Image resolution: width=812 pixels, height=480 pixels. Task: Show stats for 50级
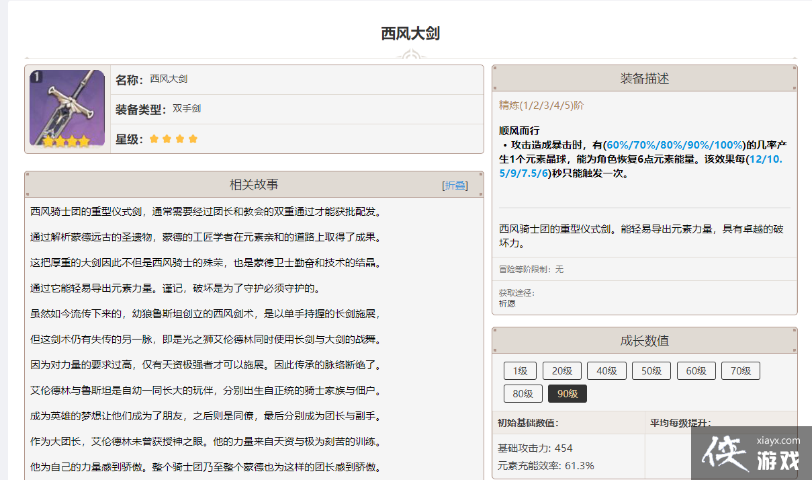click(651, 370)
